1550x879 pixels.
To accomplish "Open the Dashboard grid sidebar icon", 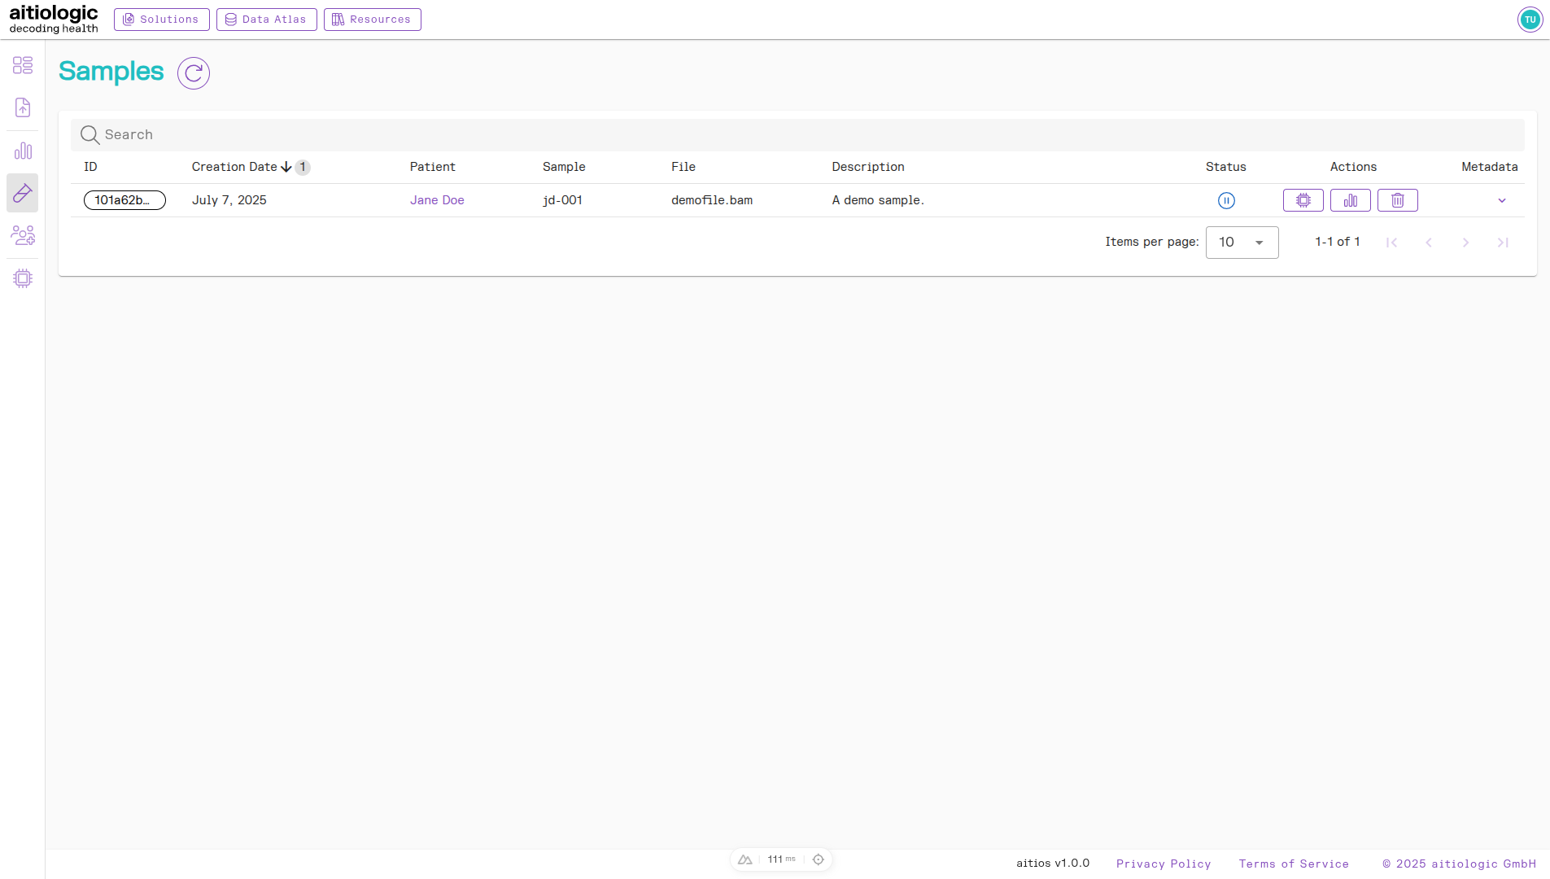I will tap(22, 65).
